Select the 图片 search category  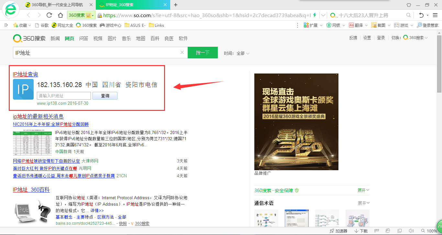point(112,38)
